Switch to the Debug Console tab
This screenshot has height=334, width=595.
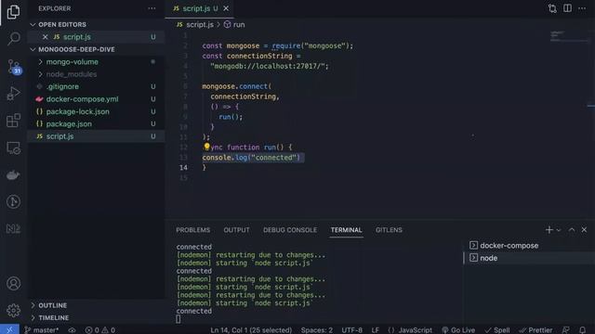pyautogui.click(x=290, y=230)
